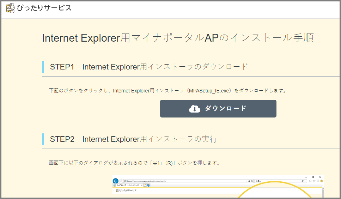Click the search box in the IE screenshot
This screenshot has width=341, height=199.
(x=281, y=181)
